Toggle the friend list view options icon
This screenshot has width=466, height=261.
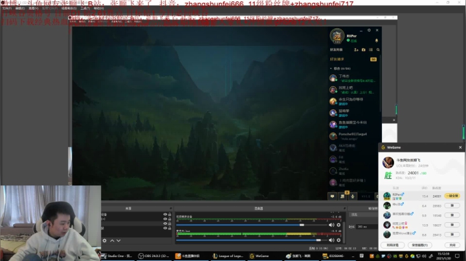point(371,50)
